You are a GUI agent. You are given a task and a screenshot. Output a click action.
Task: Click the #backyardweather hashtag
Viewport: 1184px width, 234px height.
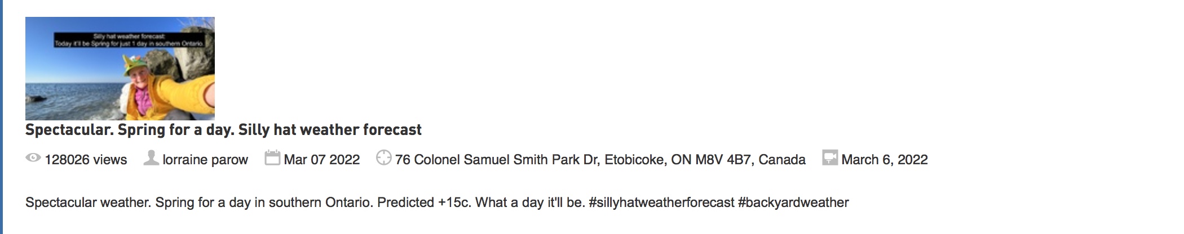pos(793,202)
